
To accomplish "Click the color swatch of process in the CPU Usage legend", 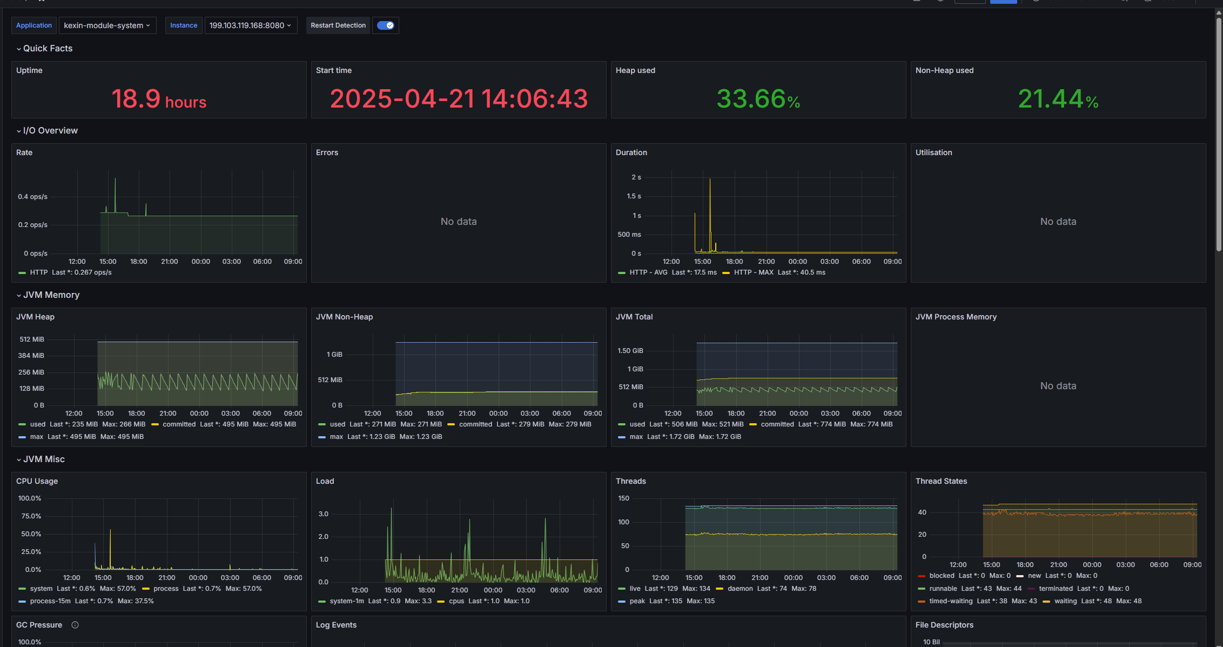I will pyautogui.click(x=146, y=589).
